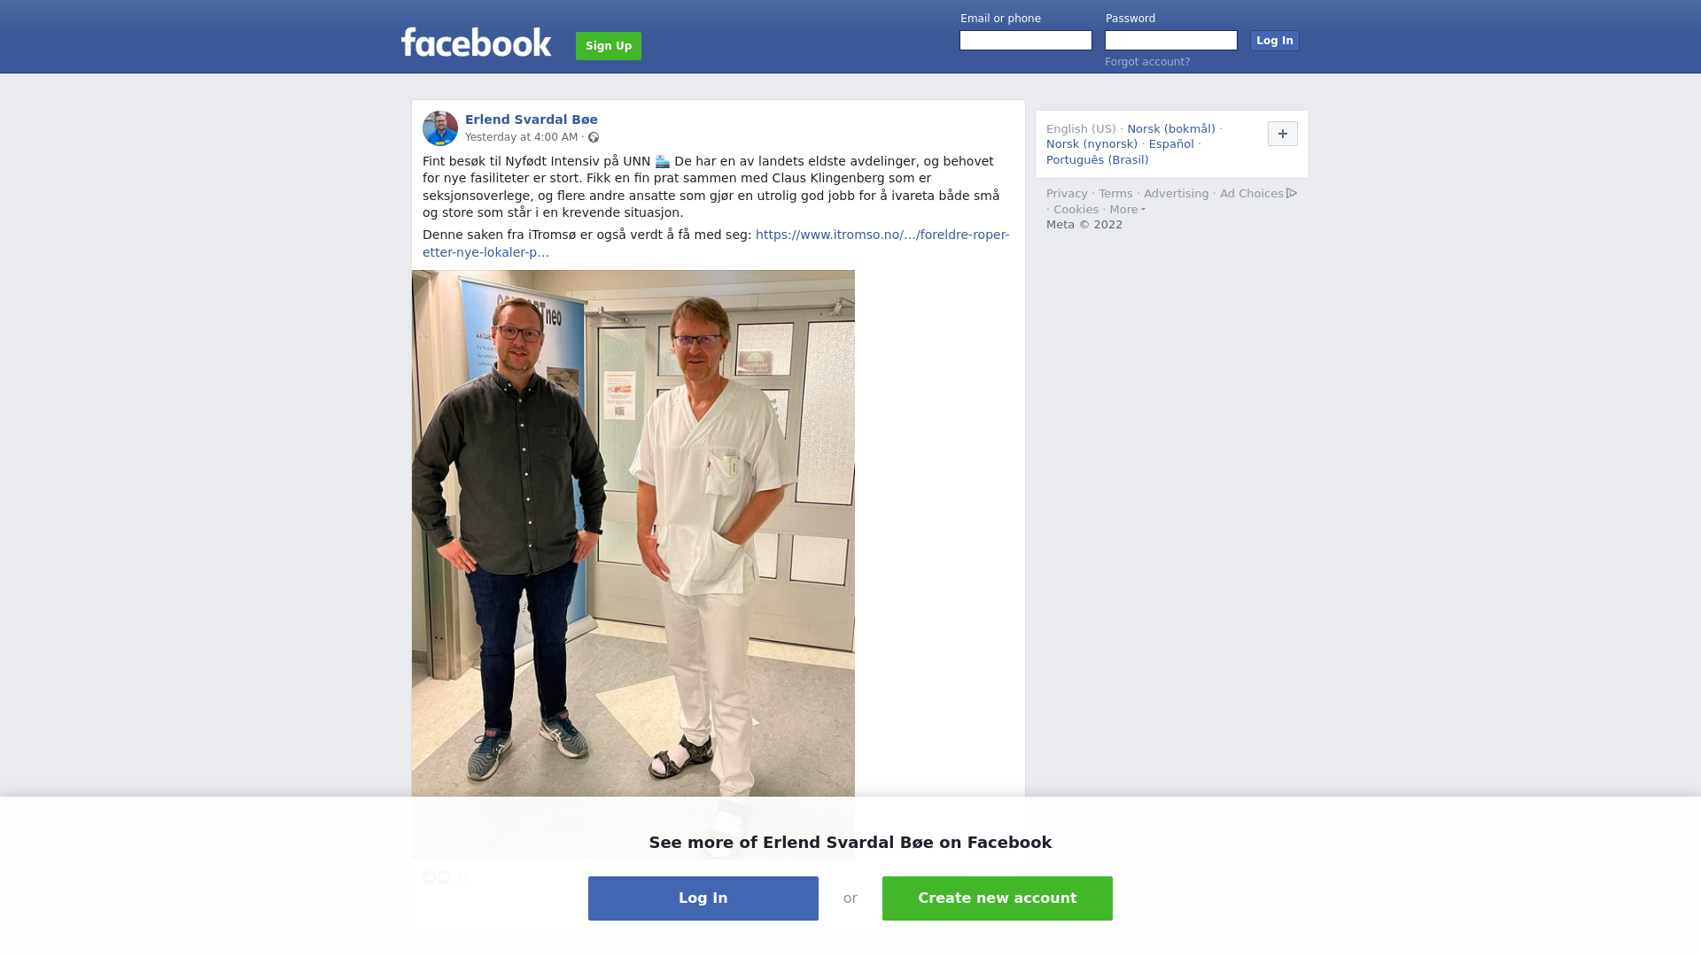Open the Privacy footer link

pyautogui.click(x=1067, y=194)
